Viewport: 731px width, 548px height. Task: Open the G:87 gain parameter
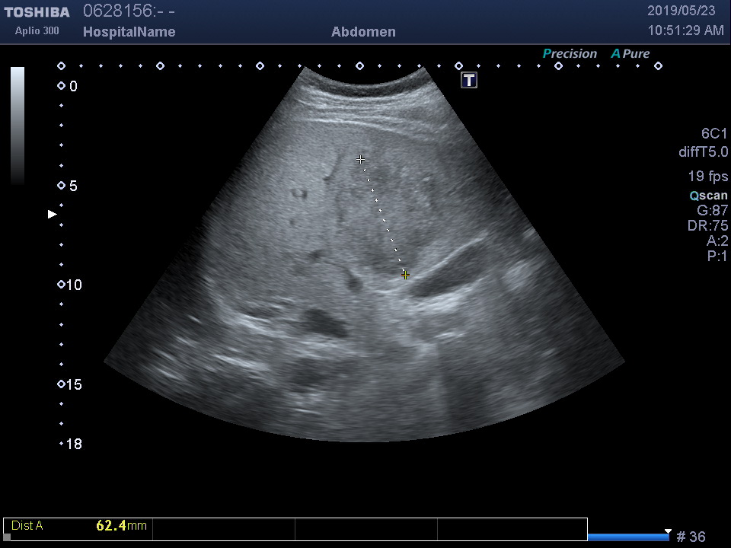(x=712, y=211)
